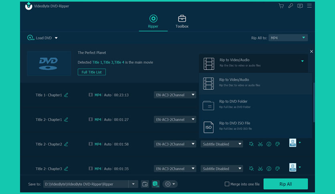Open the settings gear dropdown
This screenshot has height=194, width=335.
tap(170, 184)
